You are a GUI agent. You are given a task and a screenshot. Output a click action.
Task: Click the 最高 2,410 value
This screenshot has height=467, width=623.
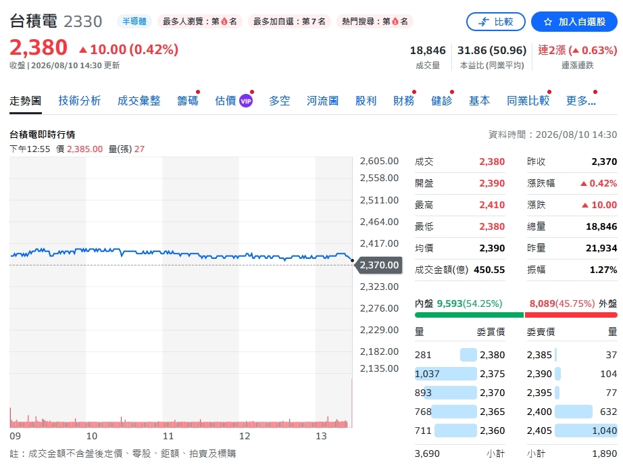click(492, 205)
